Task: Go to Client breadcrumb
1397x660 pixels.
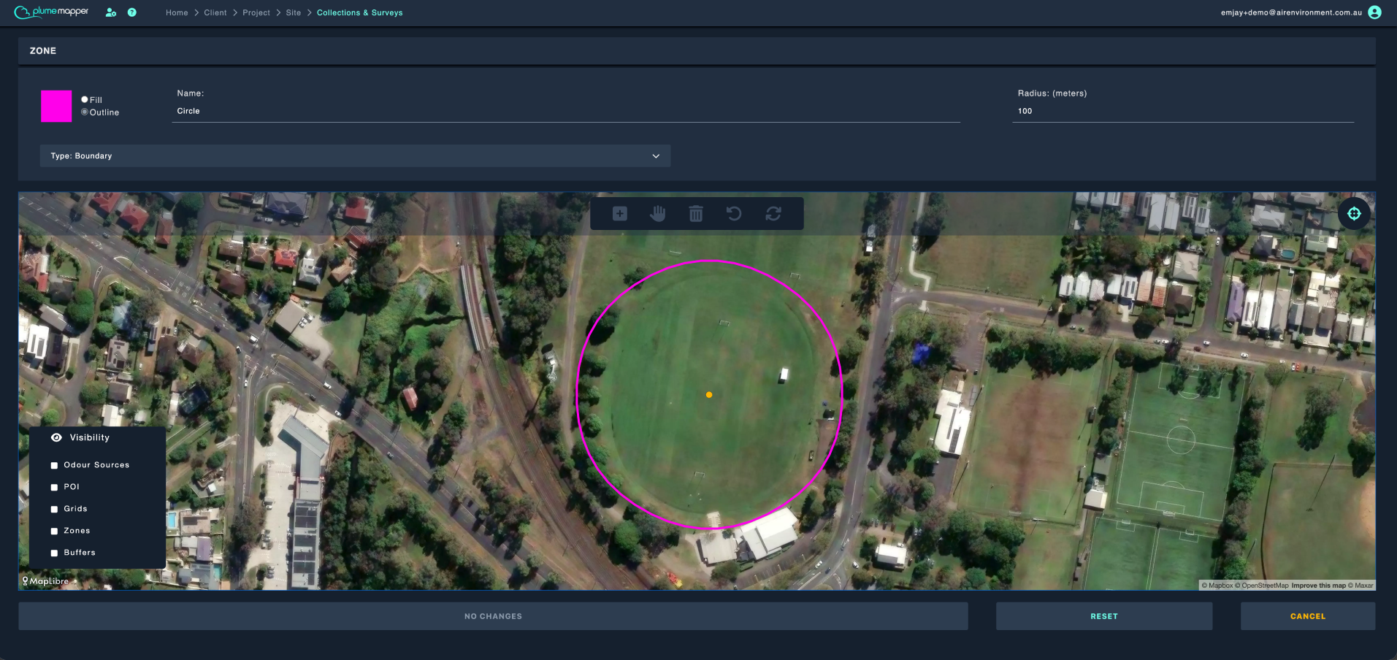Action: (215, 12)
